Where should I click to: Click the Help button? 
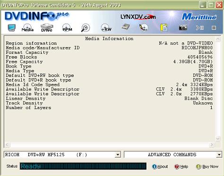pos(181,167)
